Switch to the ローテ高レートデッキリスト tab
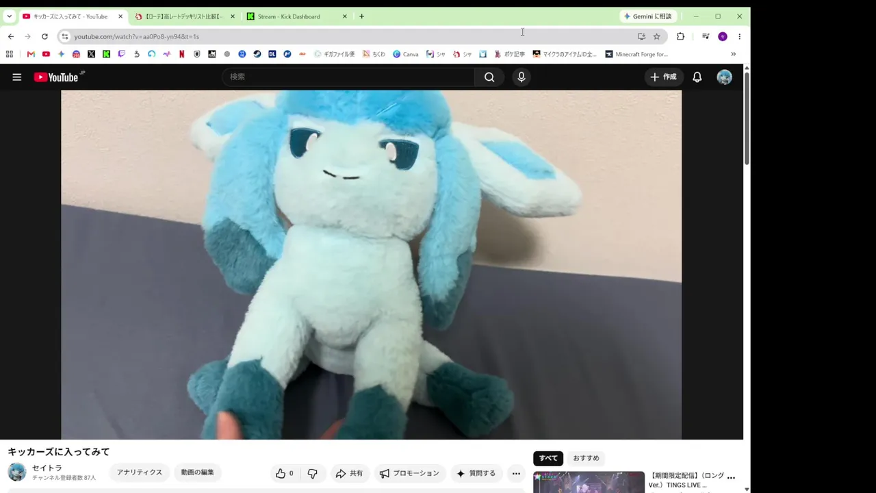The width and height of the screenshot is (876, 493). click(183, 16)
